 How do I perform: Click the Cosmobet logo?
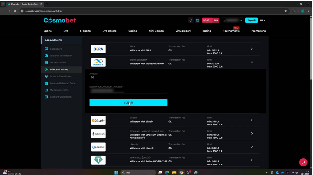pos(60,20)
